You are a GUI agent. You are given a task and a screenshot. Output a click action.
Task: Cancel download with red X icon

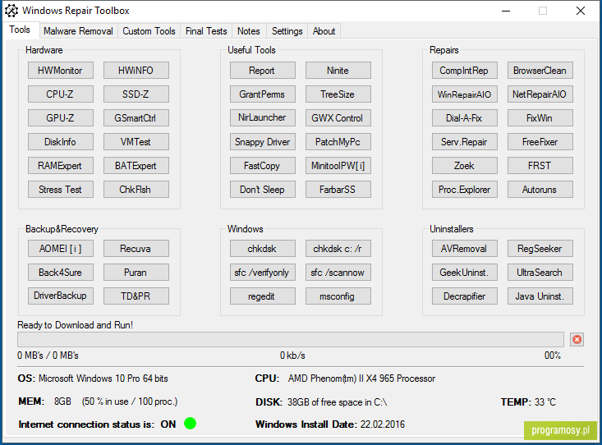[577, 339]
